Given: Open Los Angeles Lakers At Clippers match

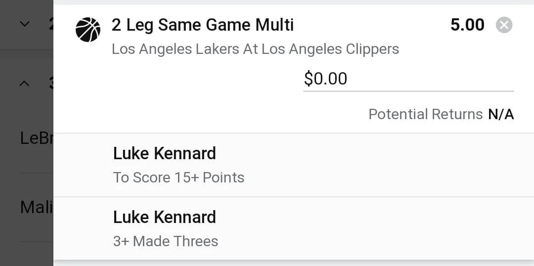Looking at the screenshot, I should (x=256, y=49).
